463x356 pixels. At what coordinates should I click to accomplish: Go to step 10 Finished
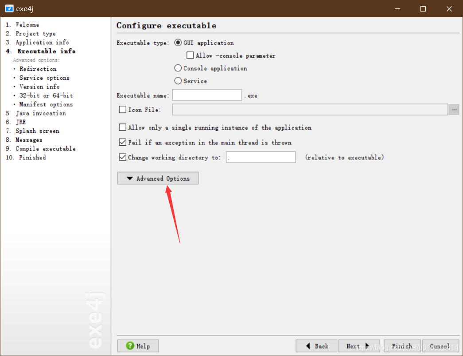26,158
